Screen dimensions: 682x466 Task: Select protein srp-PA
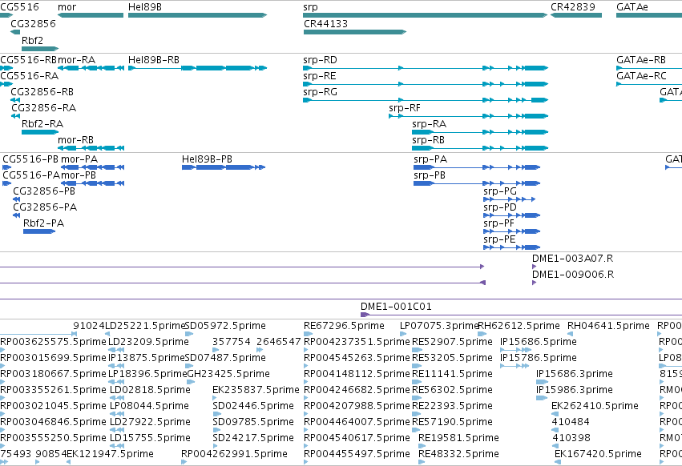click(x=477, y=167)
